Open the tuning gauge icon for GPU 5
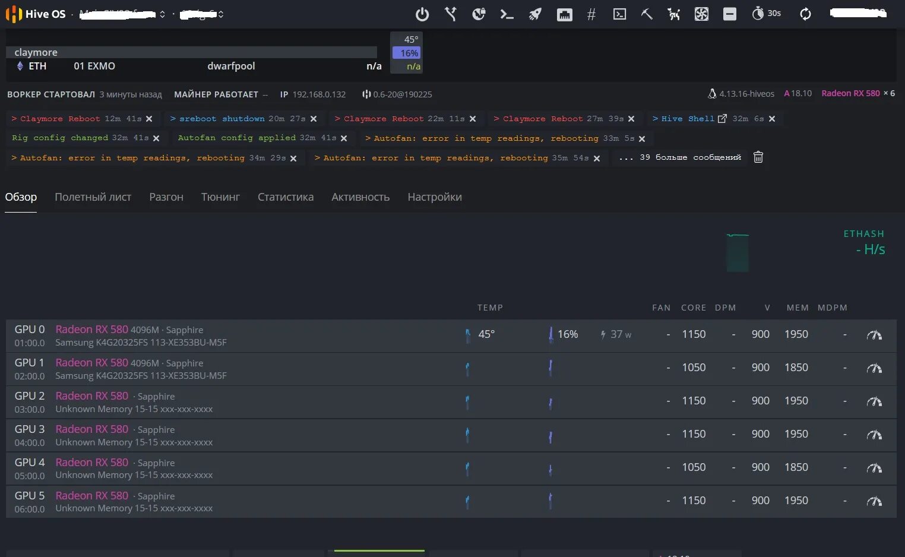 [874, 501]
